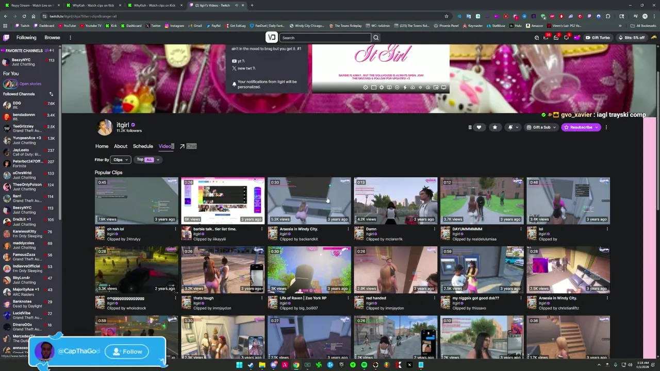This screenshot has width=660, height=371.
Task: Open BeezyNYC under Favorite Channels
Action: tap(29, 62)
